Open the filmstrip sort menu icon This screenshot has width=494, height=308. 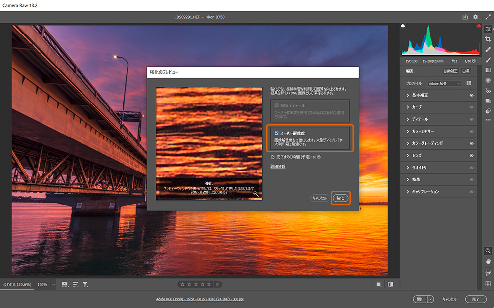pyautogui.click(x=75, y=284)
